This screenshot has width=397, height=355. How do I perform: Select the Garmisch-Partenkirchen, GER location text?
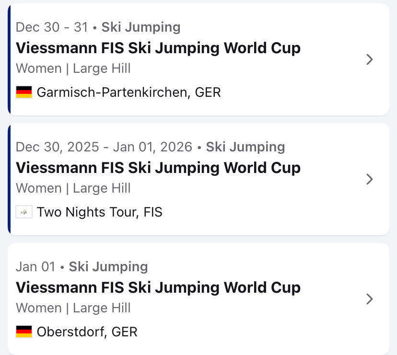[x=128, y=92]
